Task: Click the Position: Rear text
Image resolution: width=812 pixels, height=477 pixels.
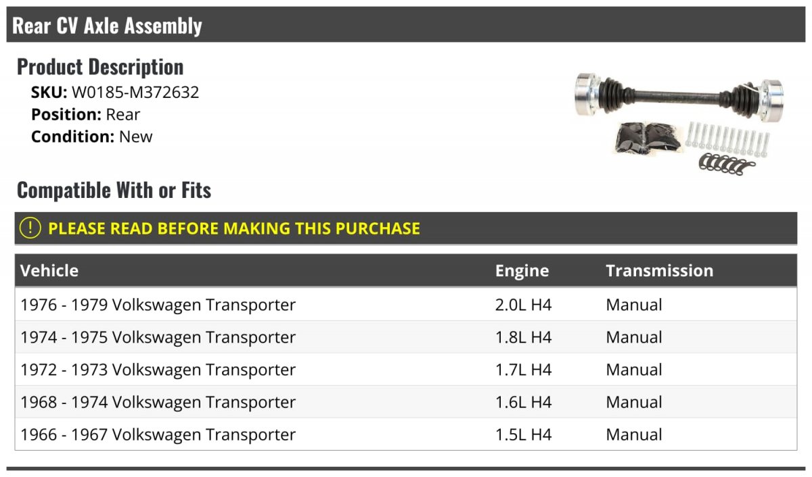Action: coord(85,114)
